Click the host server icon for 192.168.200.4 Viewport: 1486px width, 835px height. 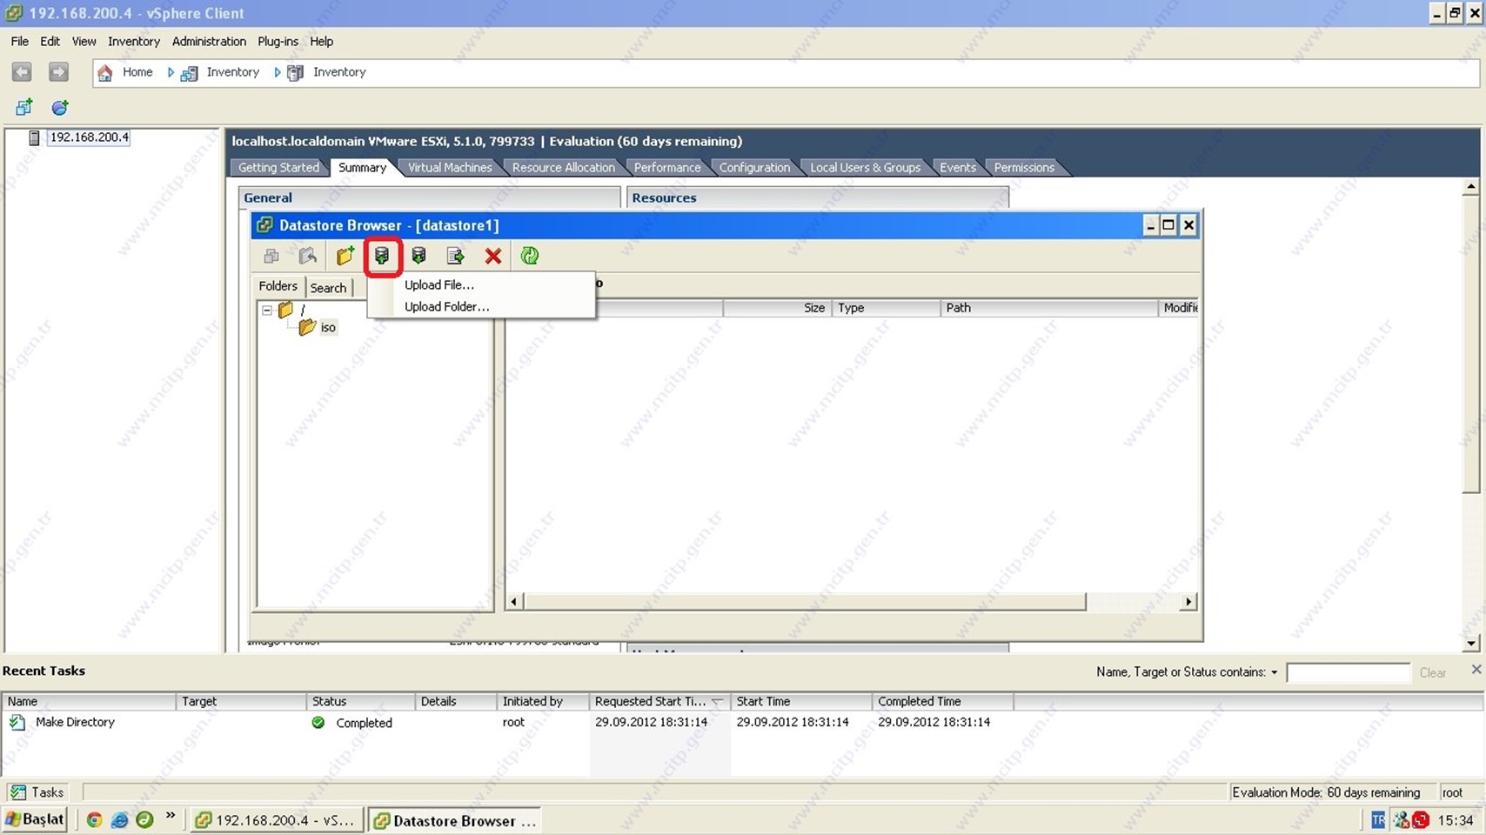tap(34, 137)
